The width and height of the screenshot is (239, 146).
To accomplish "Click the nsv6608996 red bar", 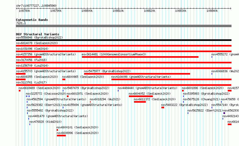I will [x=61, y=136].
